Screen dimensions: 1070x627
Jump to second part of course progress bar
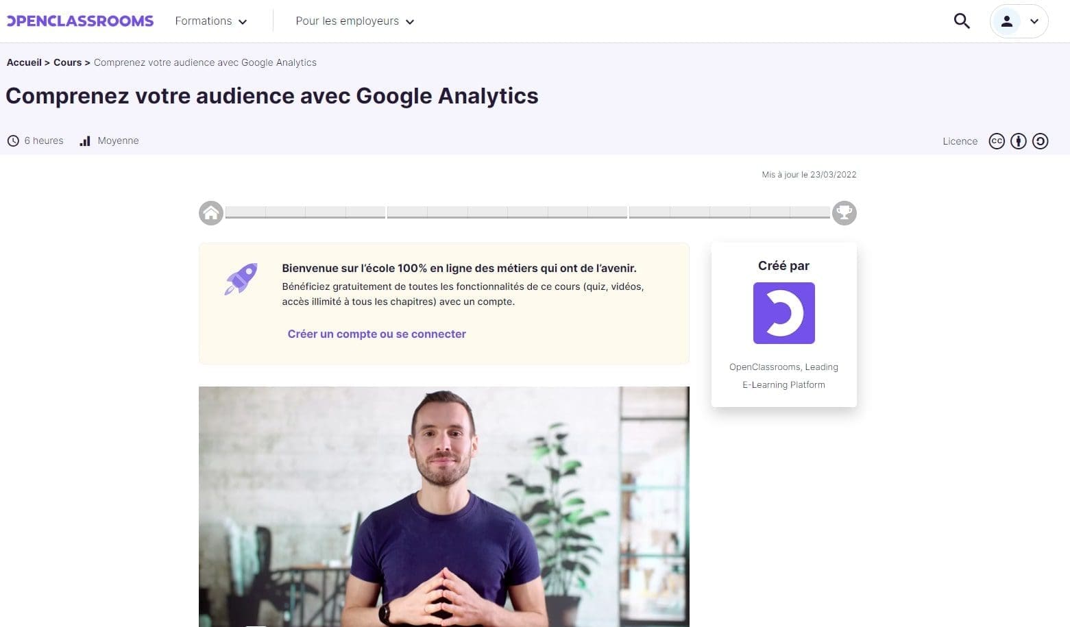point(507,212)
